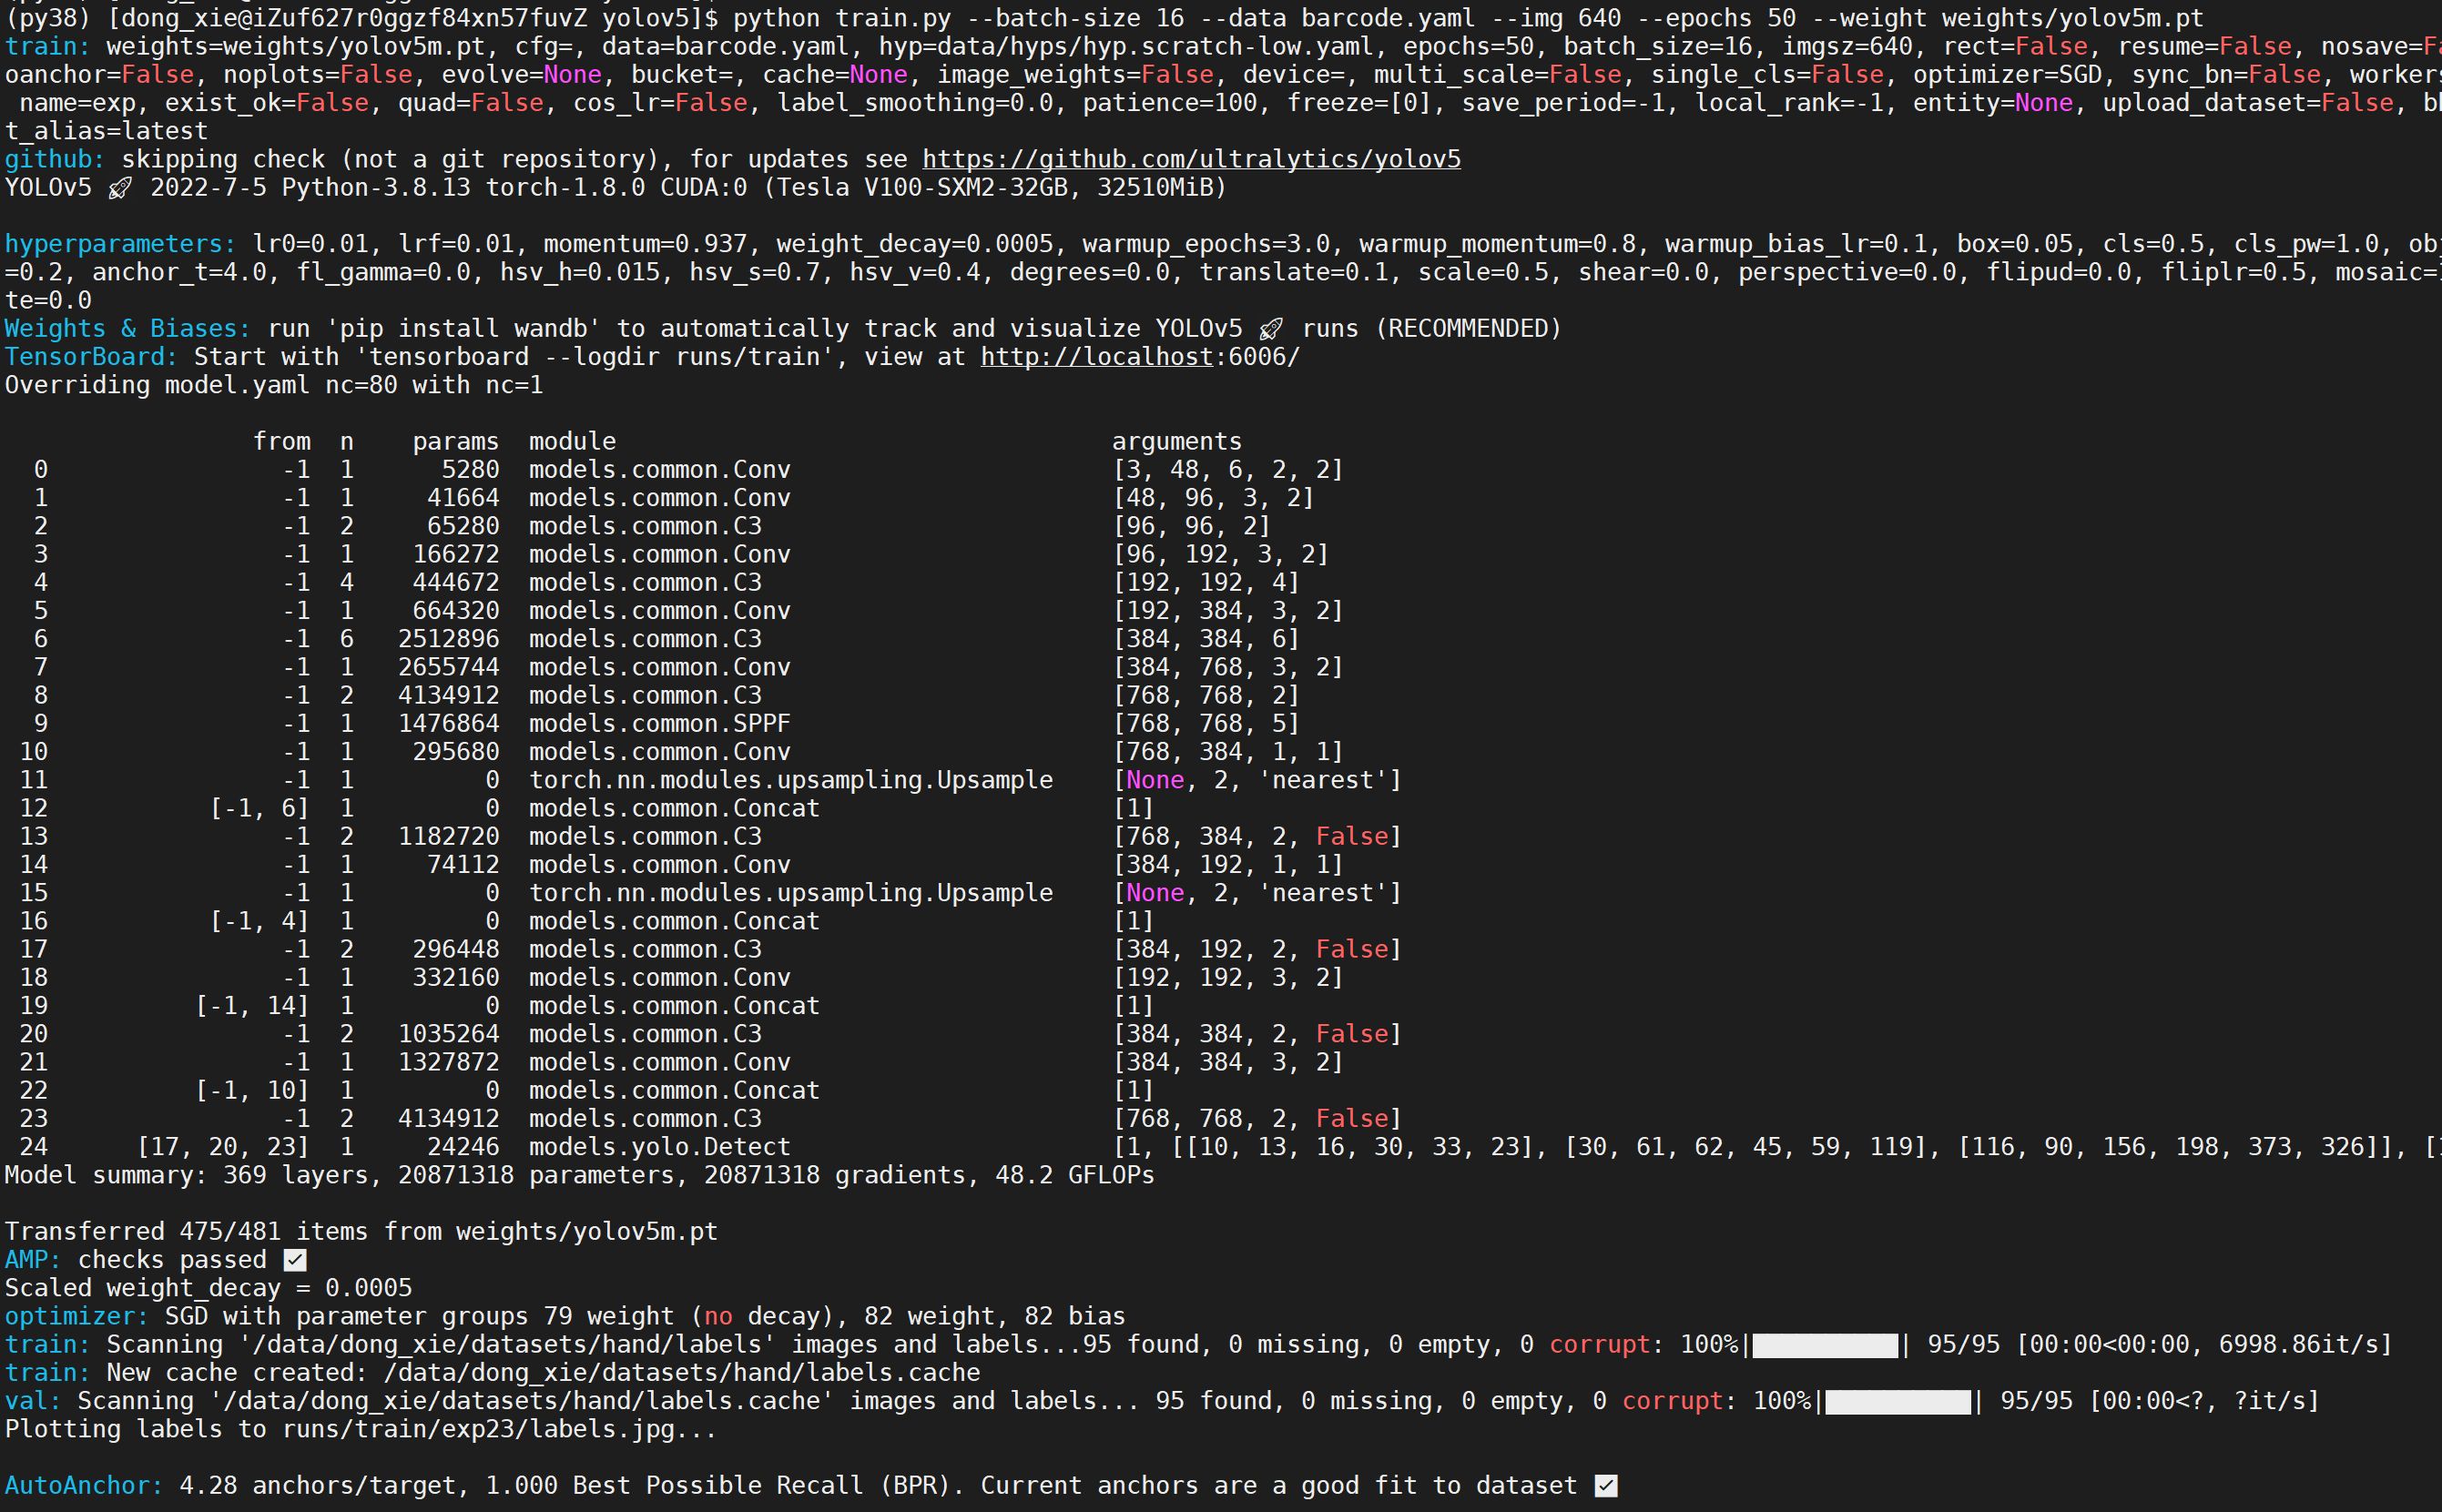Click the 'module' column header
This screenshot has height=1512, width=2442.
tap(573, 442)
